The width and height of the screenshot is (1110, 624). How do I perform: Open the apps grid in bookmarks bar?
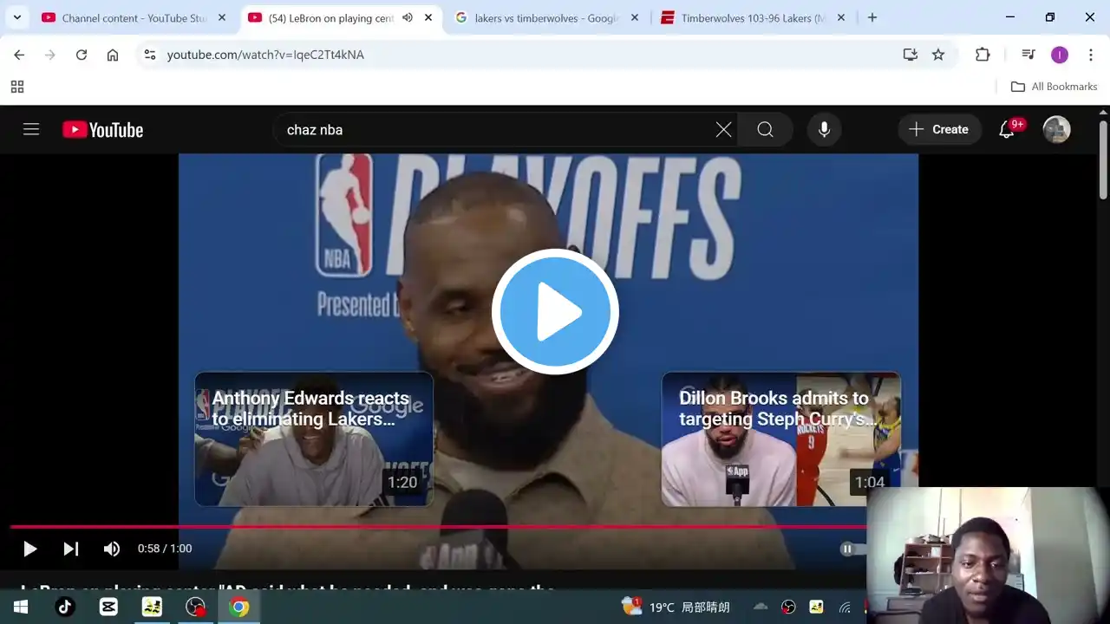17,87
